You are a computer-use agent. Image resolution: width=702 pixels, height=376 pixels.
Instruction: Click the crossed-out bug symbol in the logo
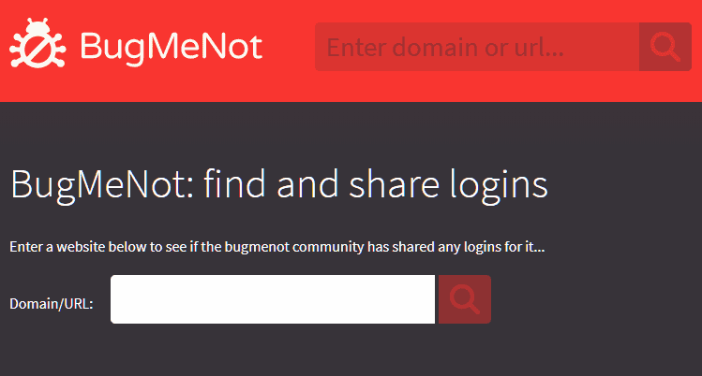37,43
